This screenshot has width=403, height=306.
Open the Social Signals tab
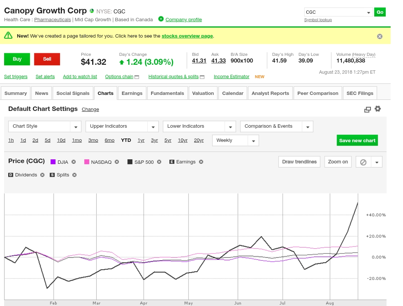click(x=73, y=93)
